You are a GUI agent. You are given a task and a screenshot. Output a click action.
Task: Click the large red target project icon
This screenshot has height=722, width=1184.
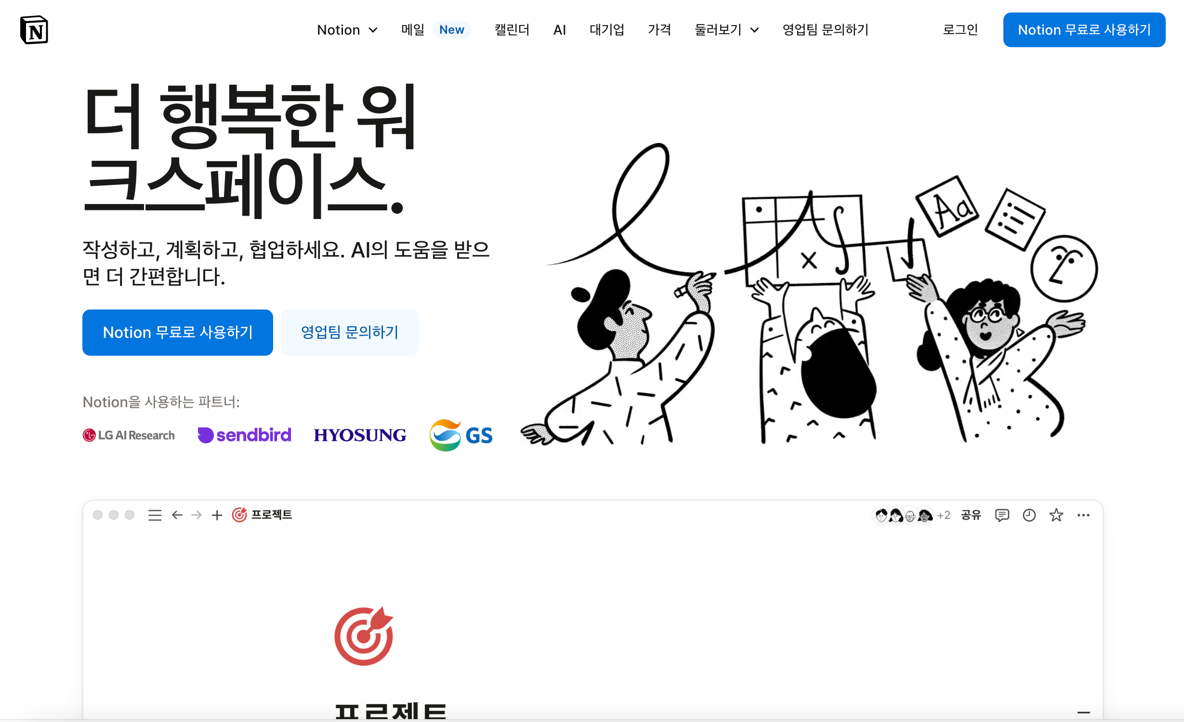364,636
